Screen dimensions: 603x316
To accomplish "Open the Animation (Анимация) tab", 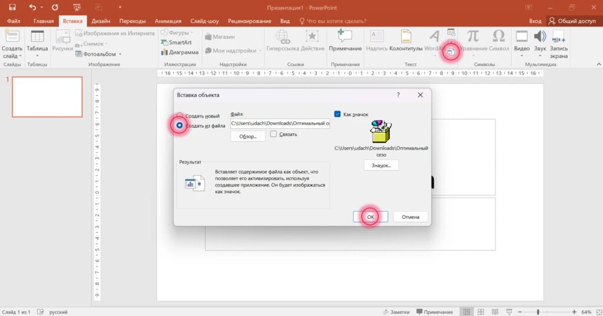I will coord(168,21).
